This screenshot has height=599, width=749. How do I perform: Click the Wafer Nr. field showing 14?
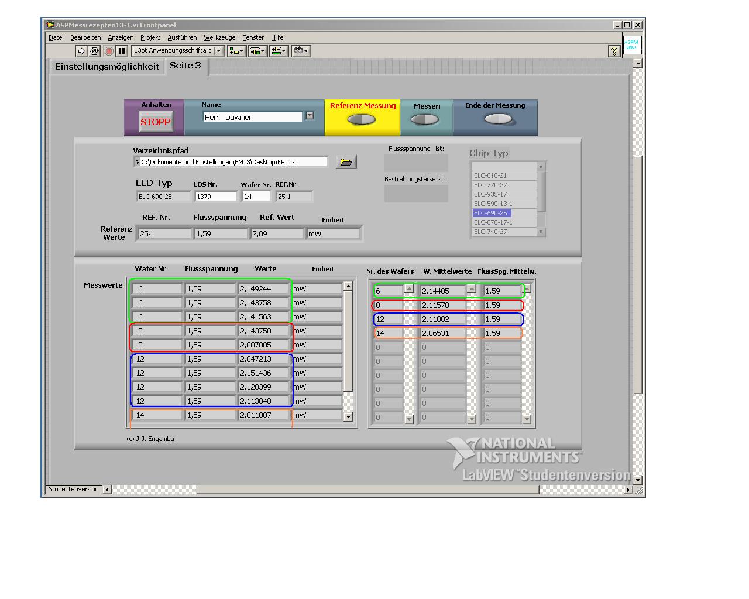point(256,197)
